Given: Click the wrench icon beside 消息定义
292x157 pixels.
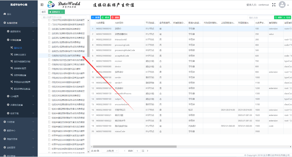Looking at the screenshot, I should pyautogui.click(x=11, y=48).
